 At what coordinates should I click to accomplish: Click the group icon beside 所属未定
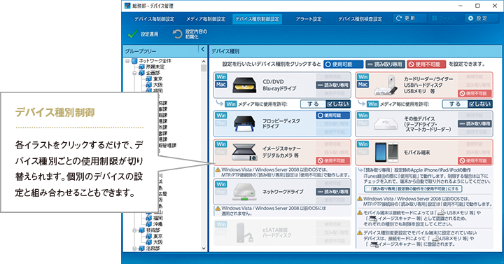coord(141,67)
